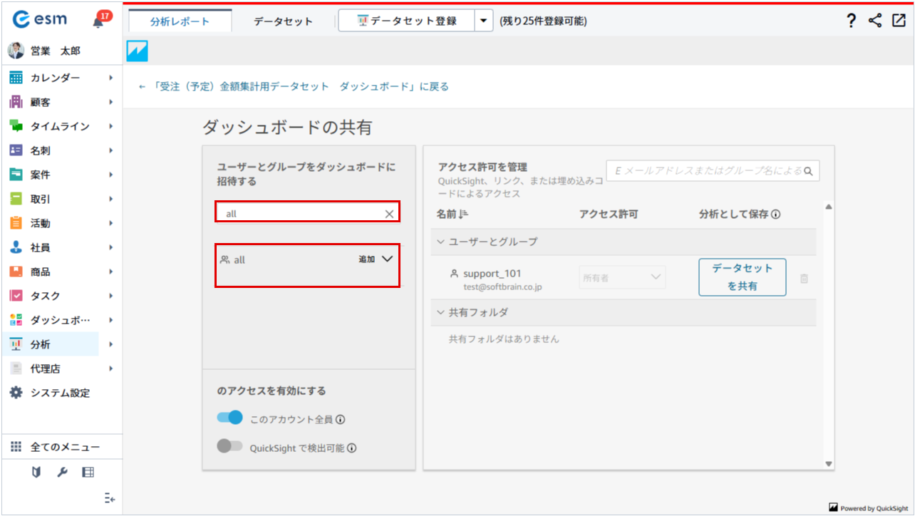Expand the 追加 dropdown for all group
The height and width of the screenshot is (516, 915).
pos(387,259)
